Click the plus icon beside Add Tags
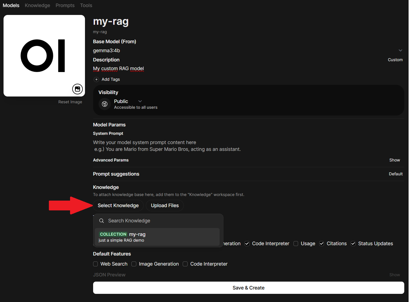The width and height of the screenshot is (417, 302). point(96,79)
